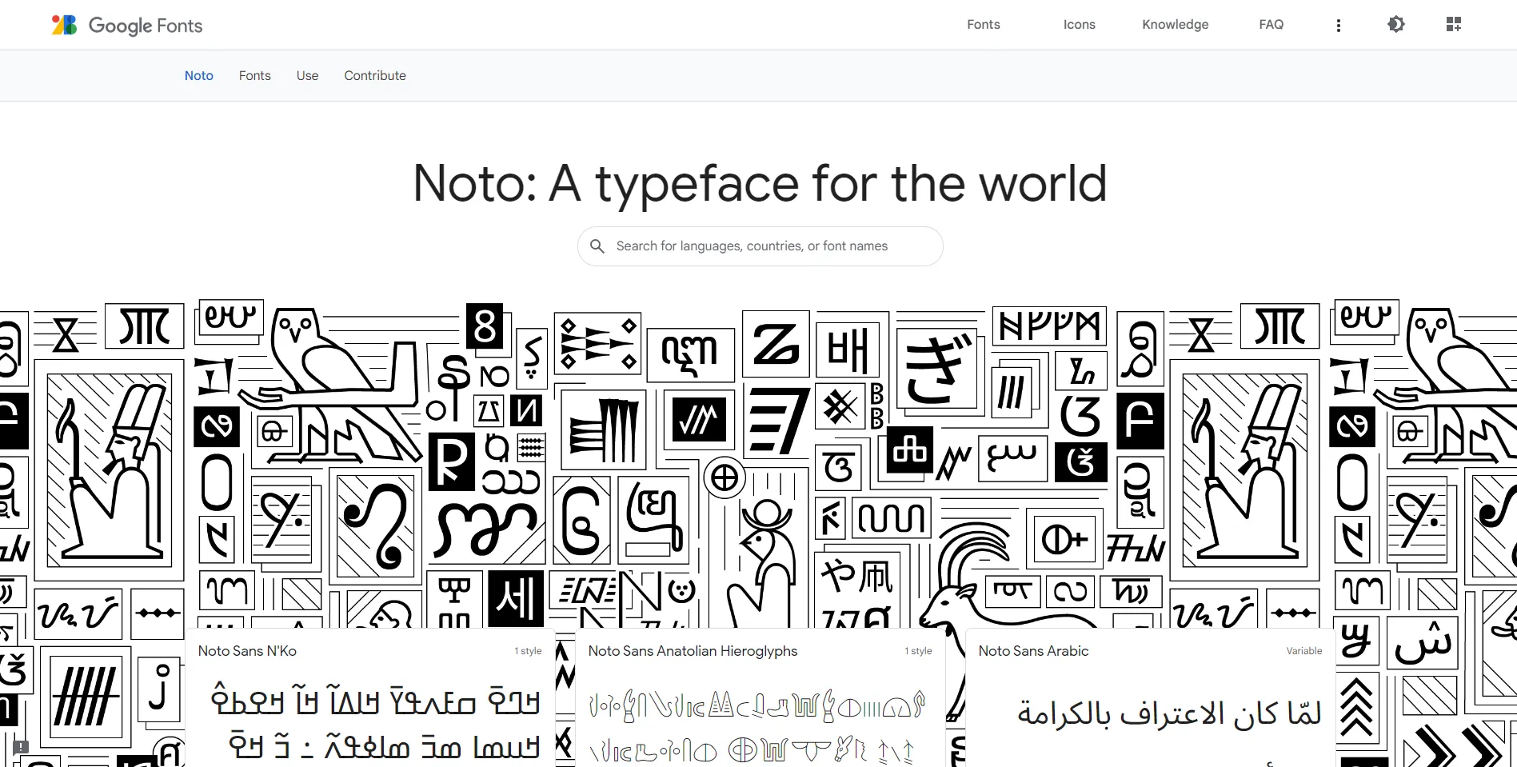The height and width of the screenshot is (767, 1517).
Task: Click the N'Ko script sample text
Action: click(x=376, y=722)
